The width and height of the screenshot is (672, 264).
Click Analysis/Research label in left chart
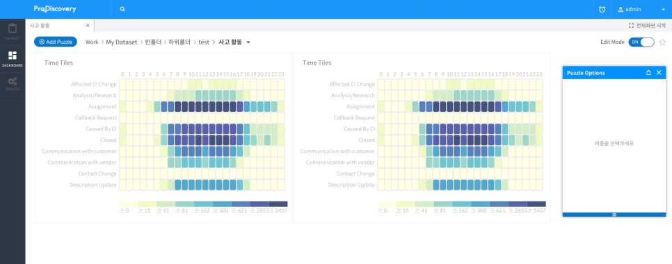95,95
